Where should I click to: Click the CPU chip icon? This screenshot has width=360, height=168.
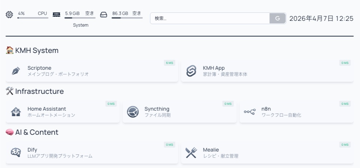10,15
